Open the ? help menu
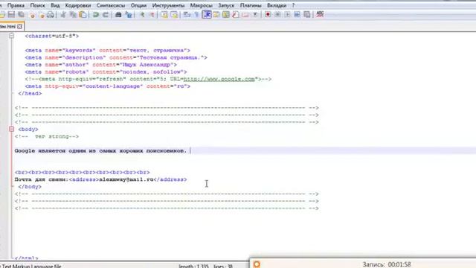Image resolution: width=476 pixels, height=268 pixels. [x=293, y=5]
